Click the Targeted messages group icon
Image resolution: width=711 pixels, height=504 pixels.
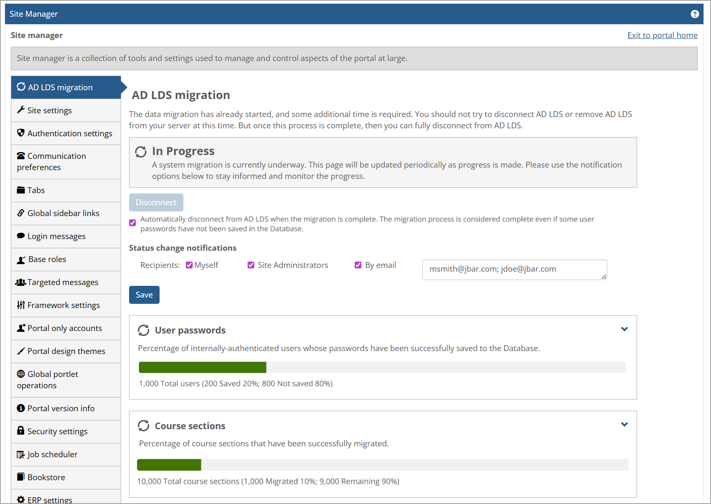coord(21,282)
